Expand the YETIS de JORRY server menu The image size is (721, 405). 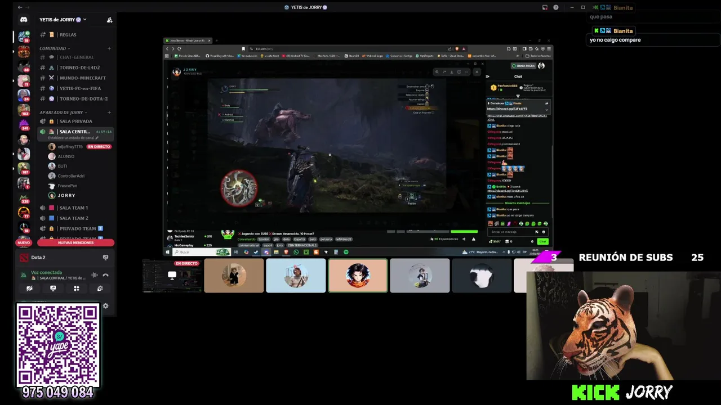[x=63, y=20]
